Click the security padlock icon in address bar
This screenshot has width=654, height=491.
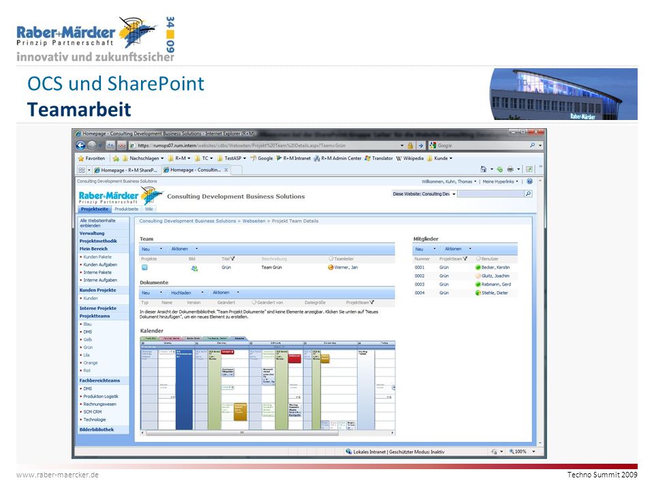[x=410, y=145]
